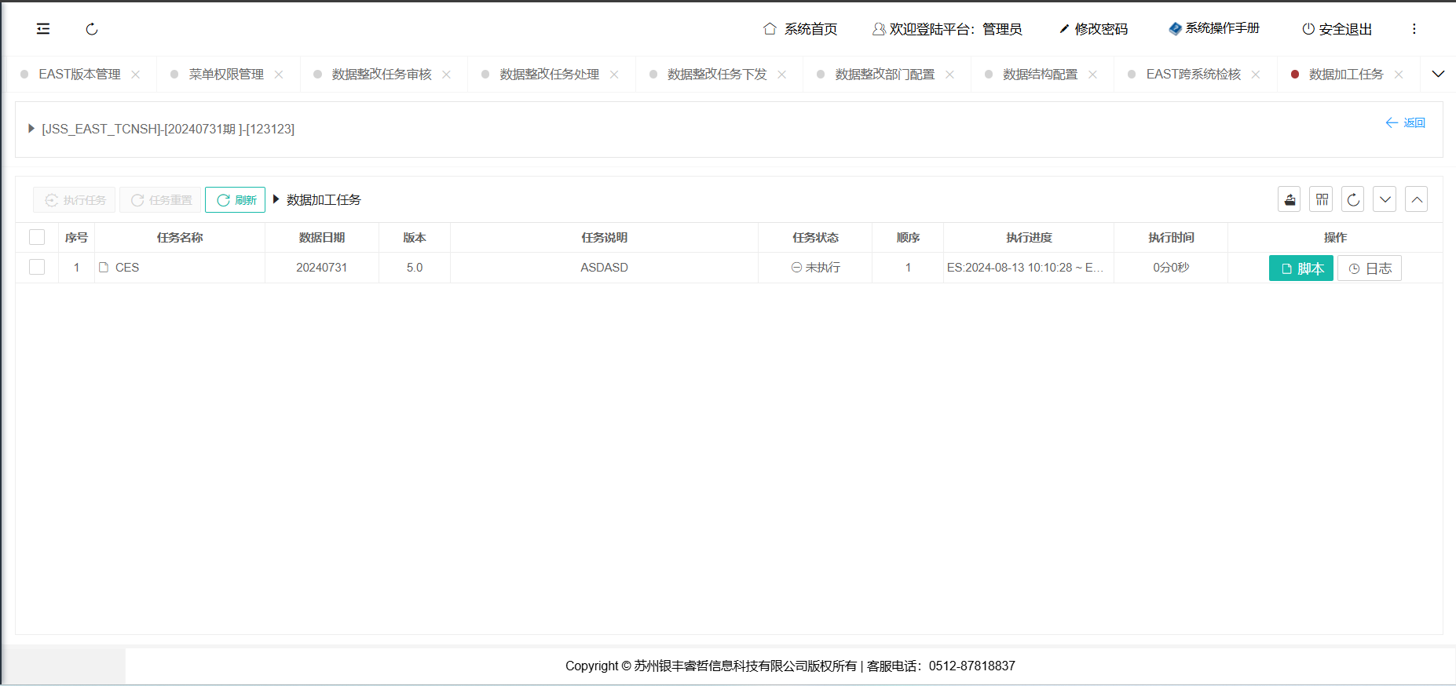This screenshot has height=686, width=1456.
Task: Click the 返回 back link
Action: click(1406, 122)
